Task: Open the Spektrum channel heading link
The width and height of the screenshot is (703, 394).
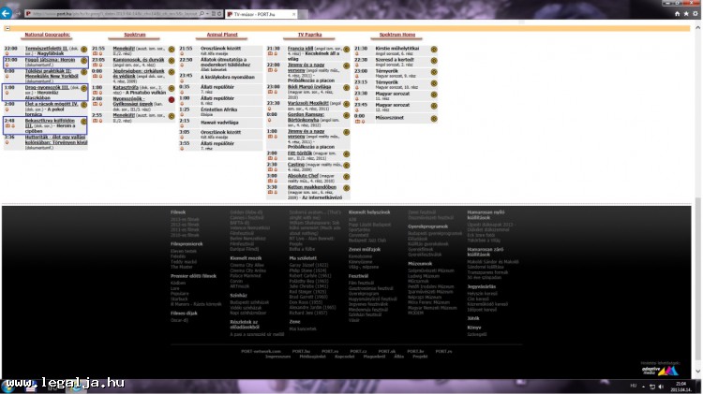Action: pos(134,35)
